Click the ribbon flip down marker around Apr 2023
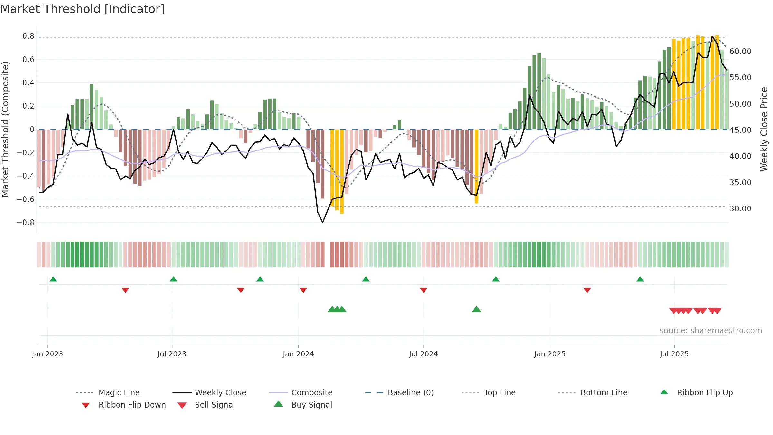Image resolution: width=773 pixels, height=435 pixels. [125, 290]
